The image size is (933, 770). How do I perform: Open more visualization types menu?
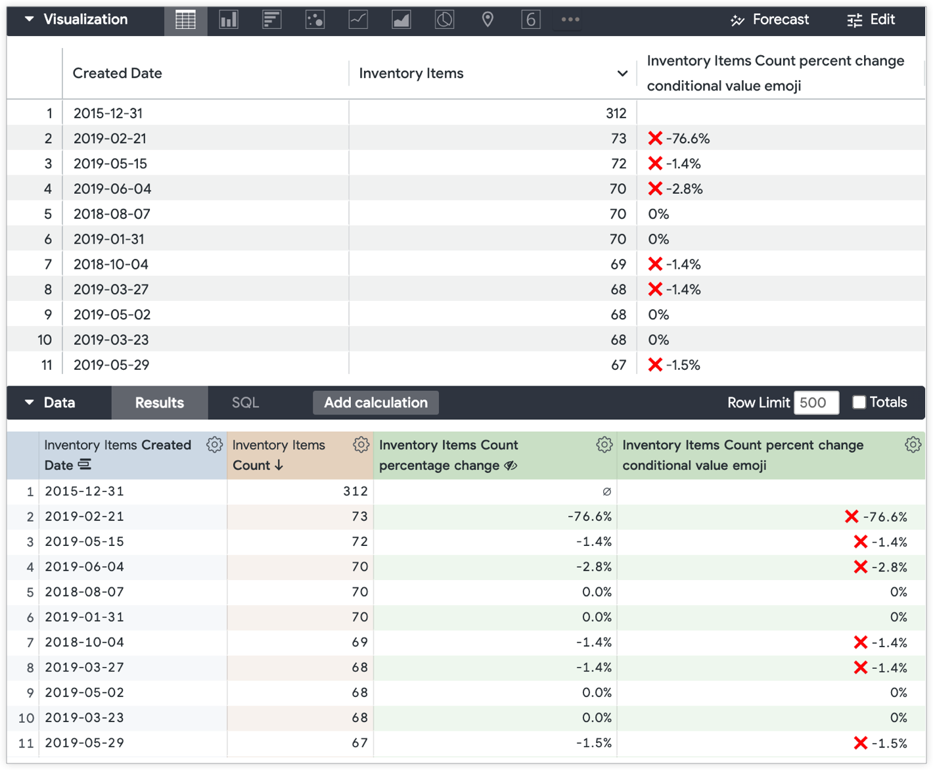570,20
